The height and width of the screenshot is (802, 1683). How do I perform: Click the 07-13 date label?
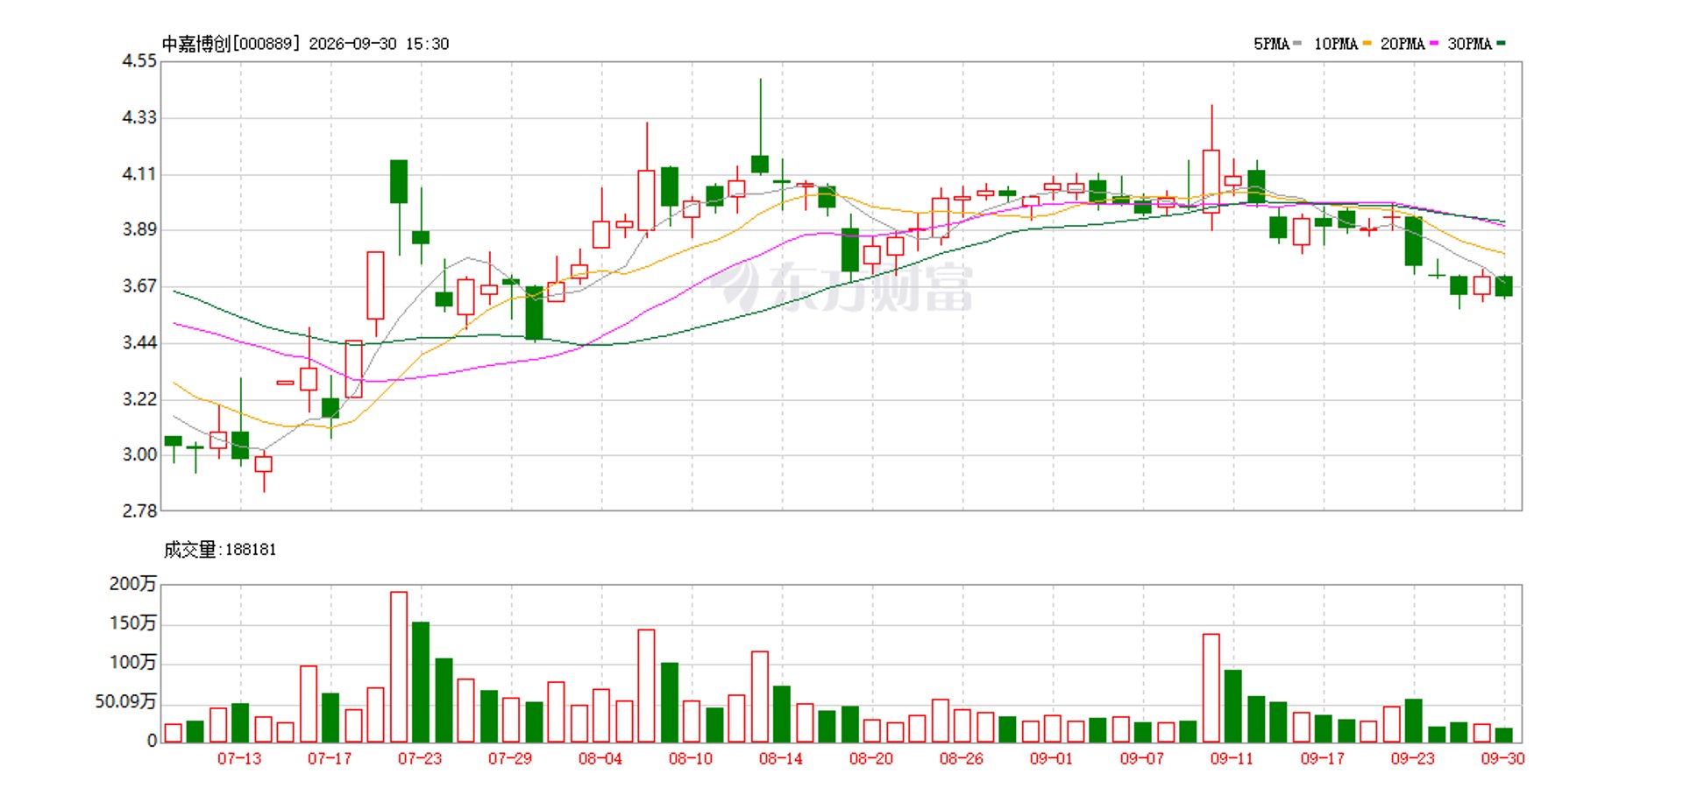point(239,759)
